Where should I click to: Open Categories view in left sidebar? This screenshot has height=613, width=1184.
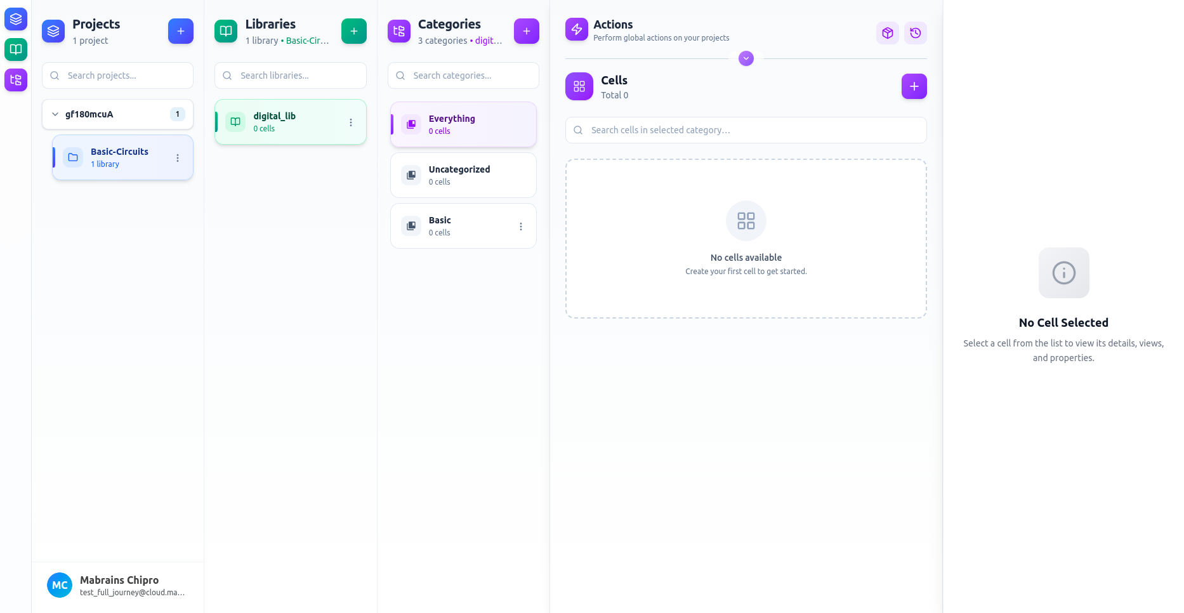(16, 80)
